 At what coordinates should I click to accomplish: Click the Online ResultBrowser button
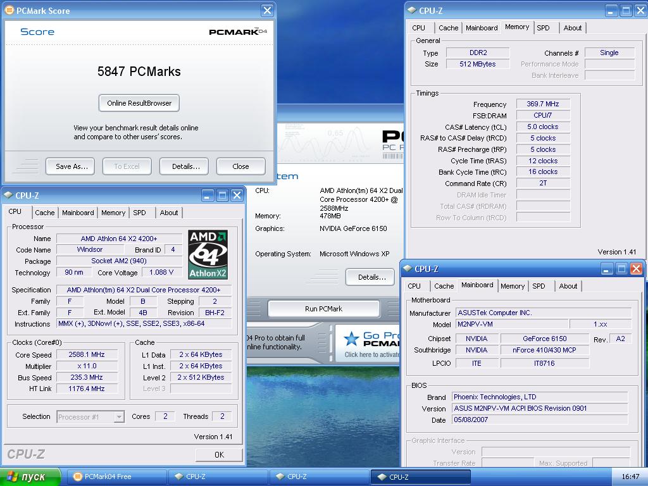(x=139, y=103)
